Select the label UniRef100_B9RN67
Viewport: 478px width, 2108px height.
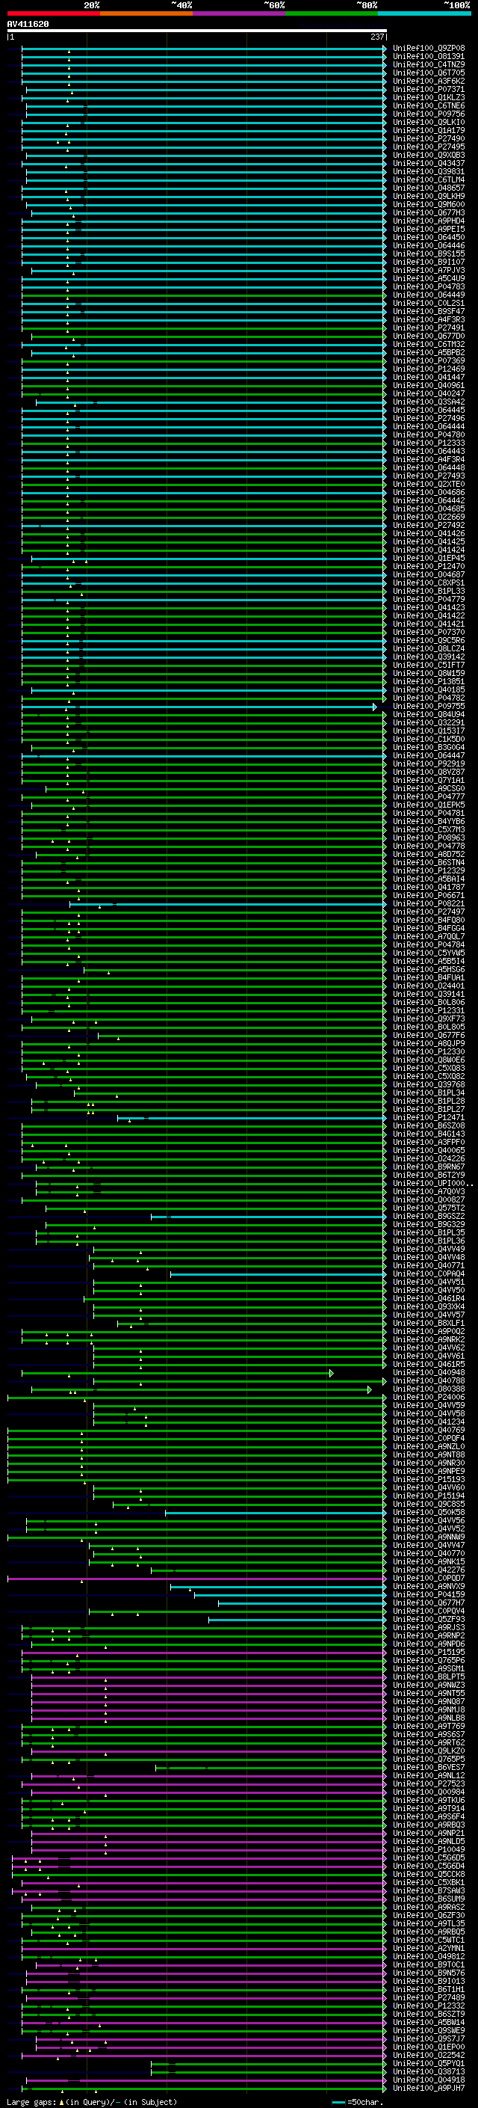point(429,1168)
